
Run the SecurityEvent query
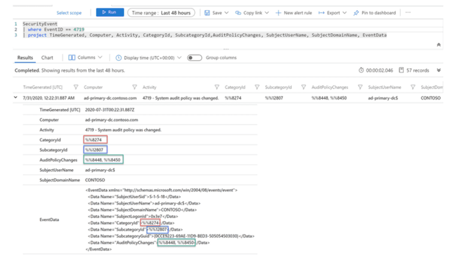pos(110,13)
